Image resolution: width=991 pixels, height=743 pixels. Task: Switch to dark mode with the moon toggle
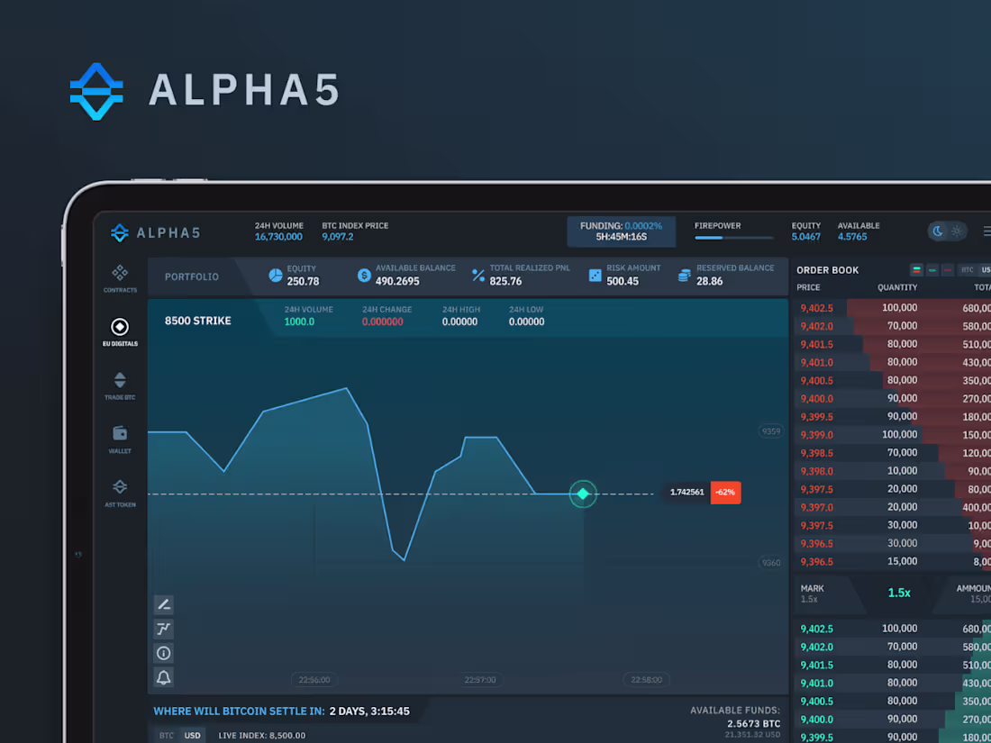[938, 231]
